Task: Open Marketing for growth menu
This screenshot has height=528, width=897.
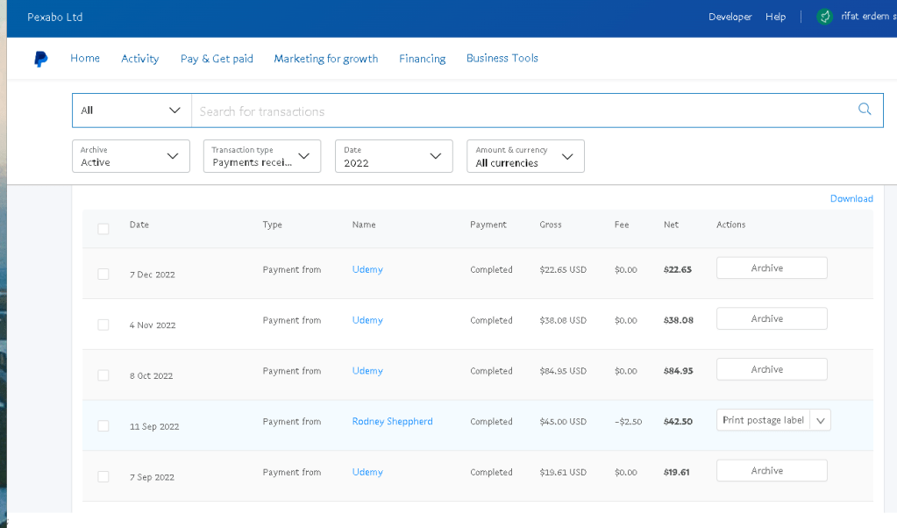Action: point(326,59)
